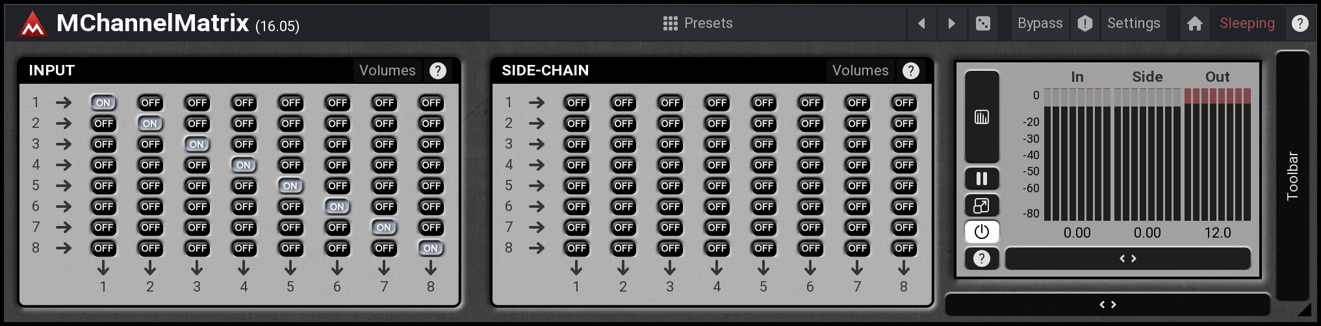Screen dimensions: 1321x326
Task: Open help icon in INPUT panel header
Action: 438,71
